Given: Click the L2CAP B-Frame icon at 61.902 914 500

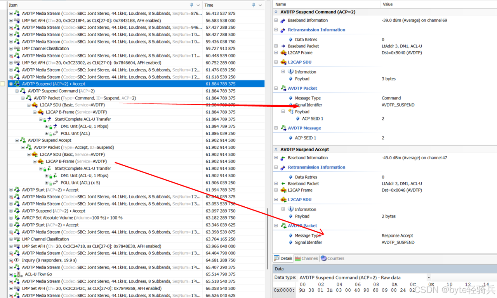Looking at the screenshot, I should click(40, 162).
